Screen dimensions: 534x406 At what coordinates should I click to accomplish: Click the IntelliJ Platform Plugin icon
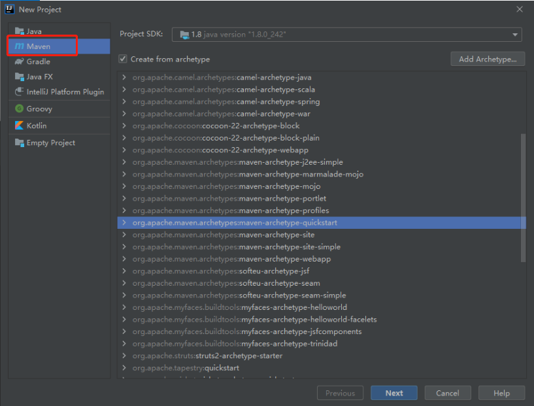pyautogui.click(x=19, y=92)
